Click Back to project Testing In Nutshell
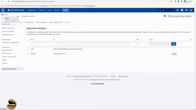This screenshot has height=110, width=196. point(179,16)
